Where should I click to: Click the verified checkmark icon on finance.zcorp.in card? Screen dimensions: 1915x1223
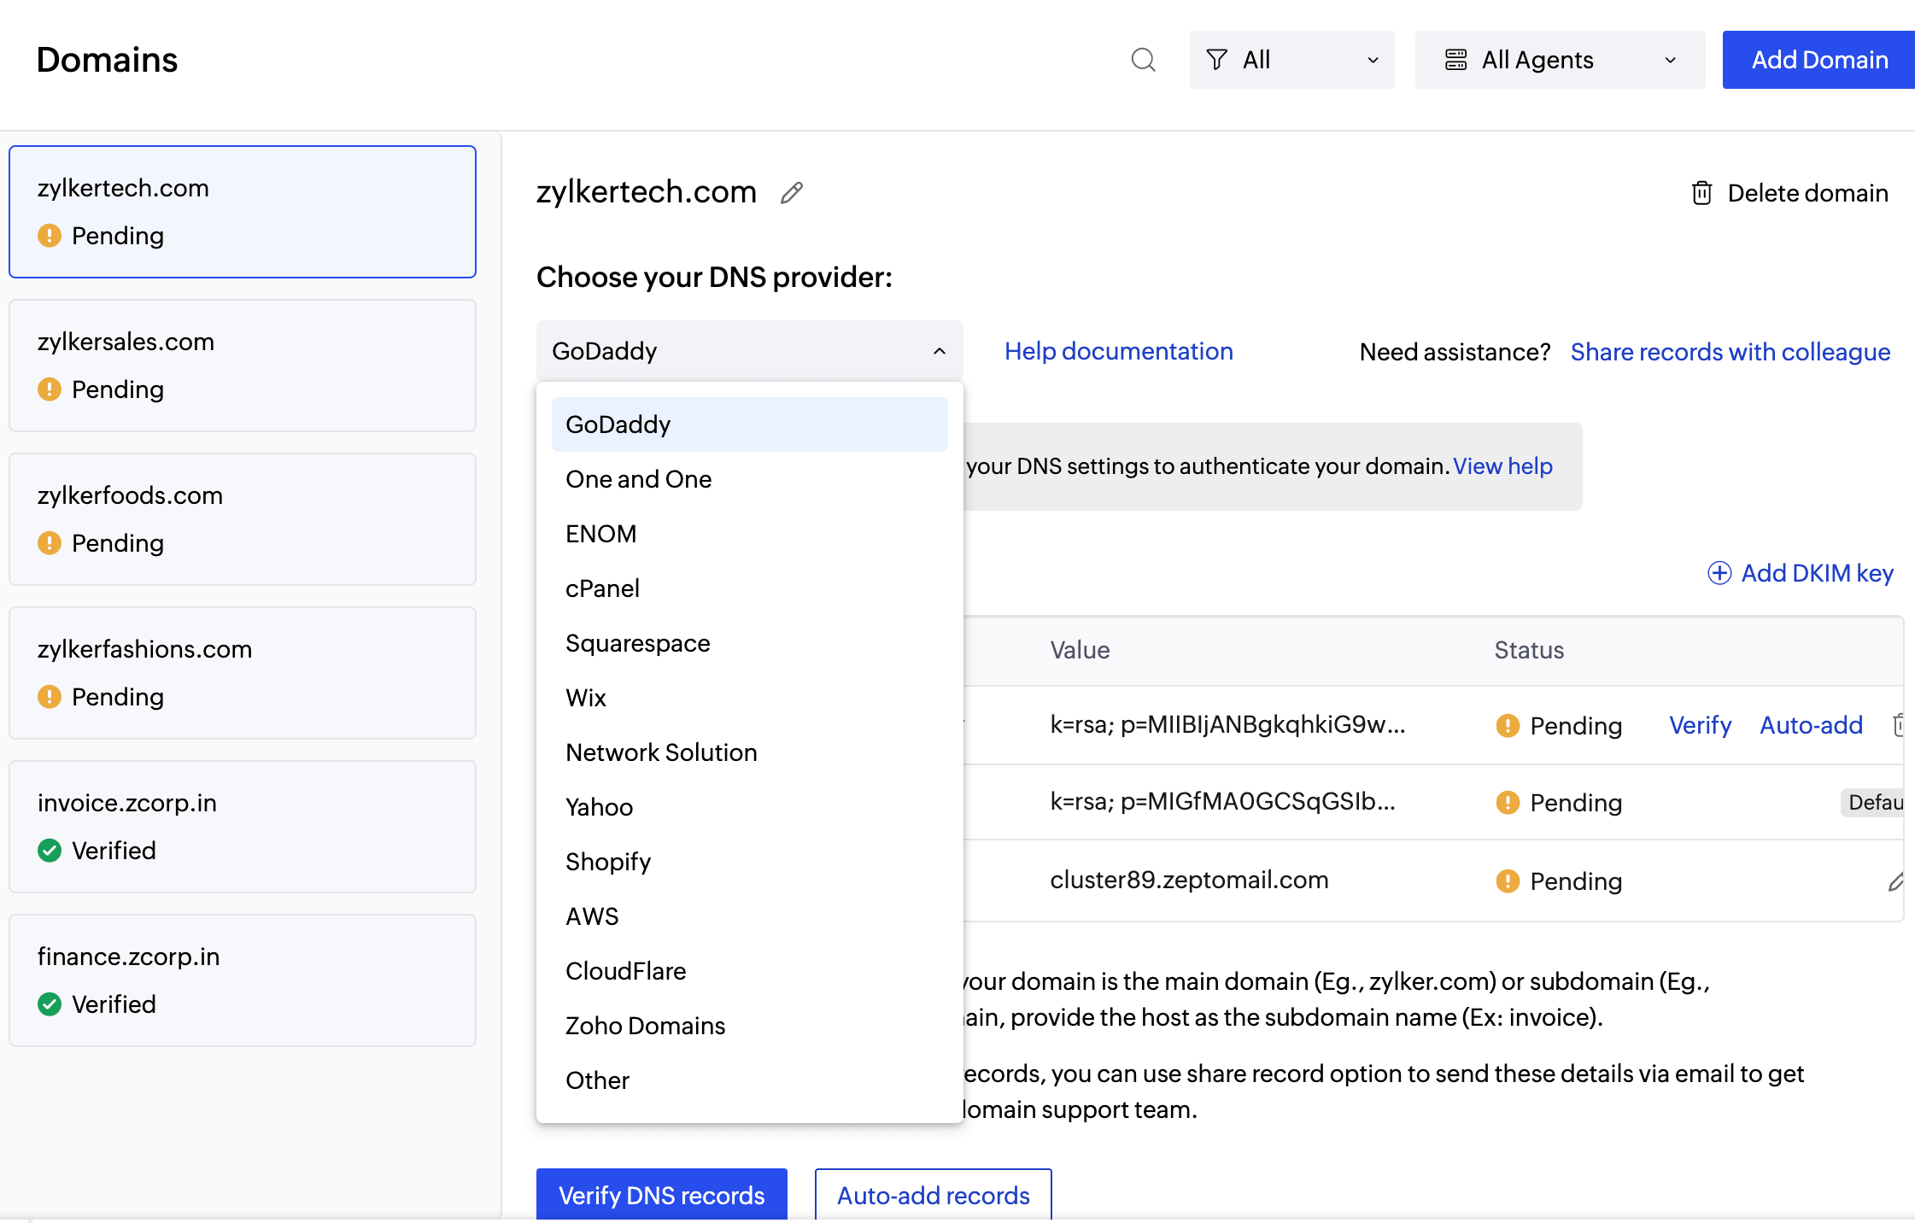50,1004
